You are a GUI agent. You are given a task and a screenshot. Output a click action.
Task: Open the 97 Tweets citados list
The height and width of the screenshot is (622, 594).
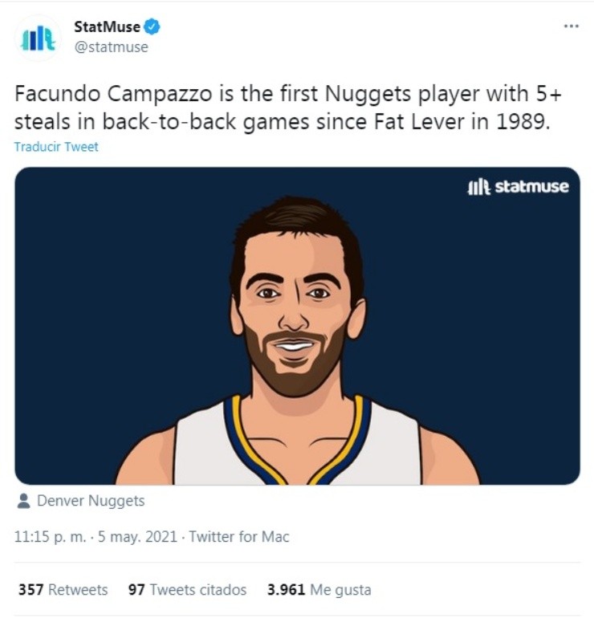point(187,589)
